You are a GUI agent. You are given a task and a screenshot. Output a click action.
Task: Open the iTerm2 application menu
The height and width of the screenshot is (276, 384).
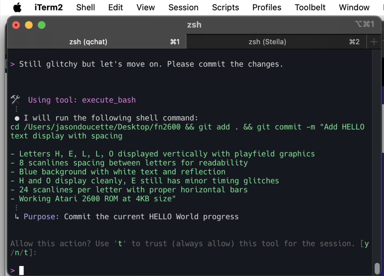pyautogui.click(x=49, y=7)
